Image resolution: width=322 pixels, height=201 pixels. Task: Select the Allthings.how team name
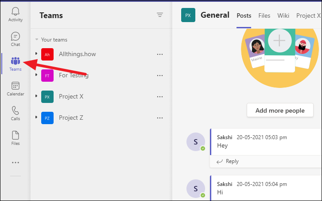click(x=78, y=54)
